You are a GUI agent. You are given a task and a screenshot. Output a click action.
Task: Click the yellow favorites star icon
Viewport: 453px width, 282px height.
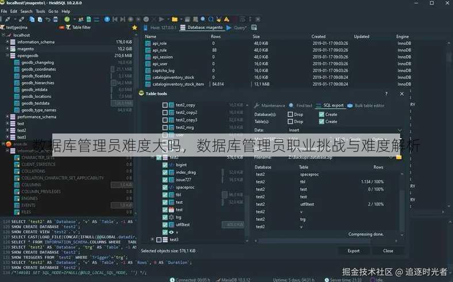(x=135, y=28)
